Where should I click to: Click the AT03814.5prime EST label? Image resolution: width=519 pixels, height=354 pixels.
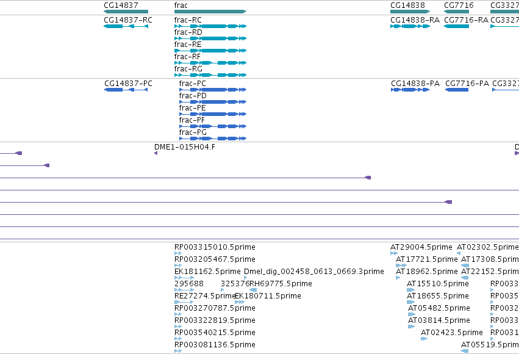[x=439, y=320]
